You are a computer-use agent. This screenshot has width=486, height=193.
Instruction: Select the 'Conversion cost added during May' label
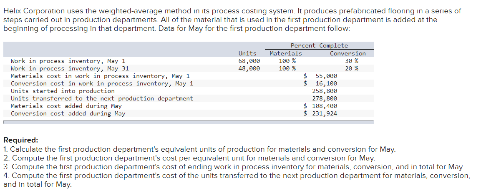tap(68, 113)
